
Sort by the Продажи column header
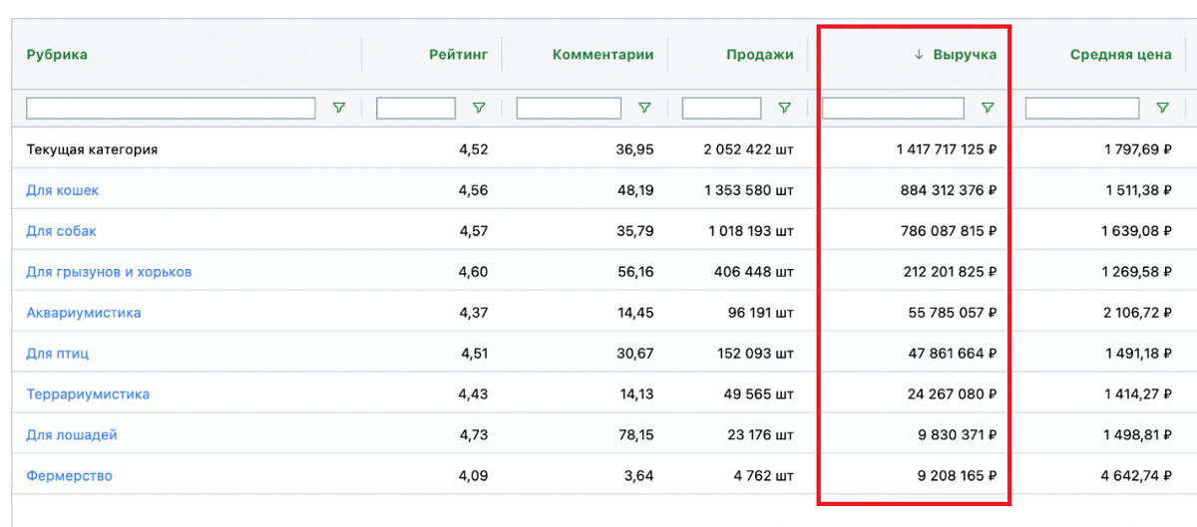point(759,55)
